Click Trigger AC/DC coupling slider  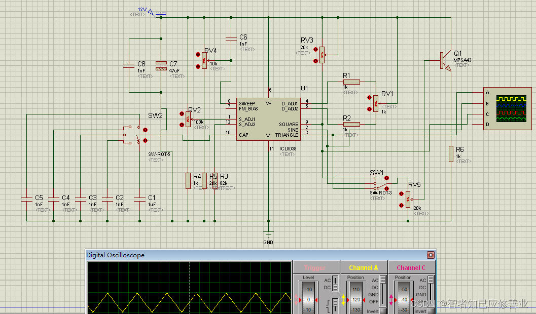[335, 284]
